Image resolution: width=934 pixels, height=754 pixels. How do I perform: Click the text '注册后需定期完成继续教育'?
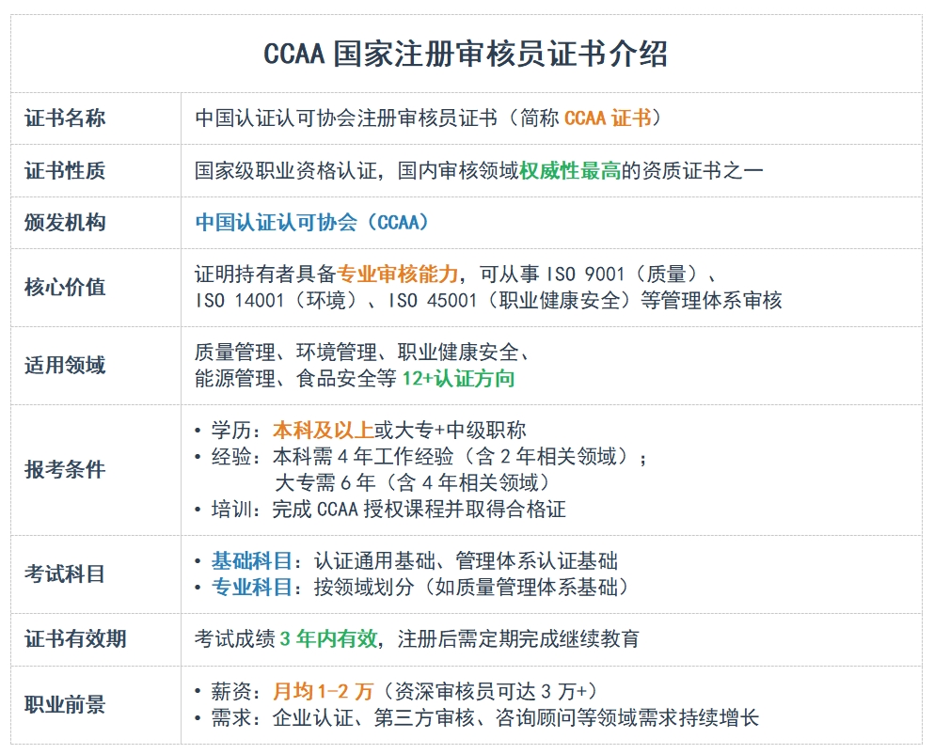[519, 638]
